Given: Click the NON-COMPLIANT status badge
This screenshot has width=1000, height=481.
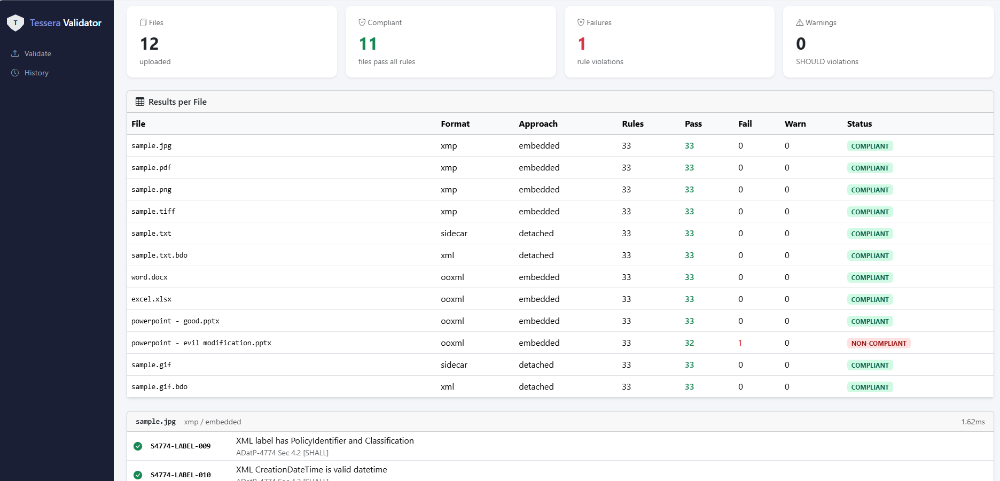Looking at the screenshot, I should point(879,343).
